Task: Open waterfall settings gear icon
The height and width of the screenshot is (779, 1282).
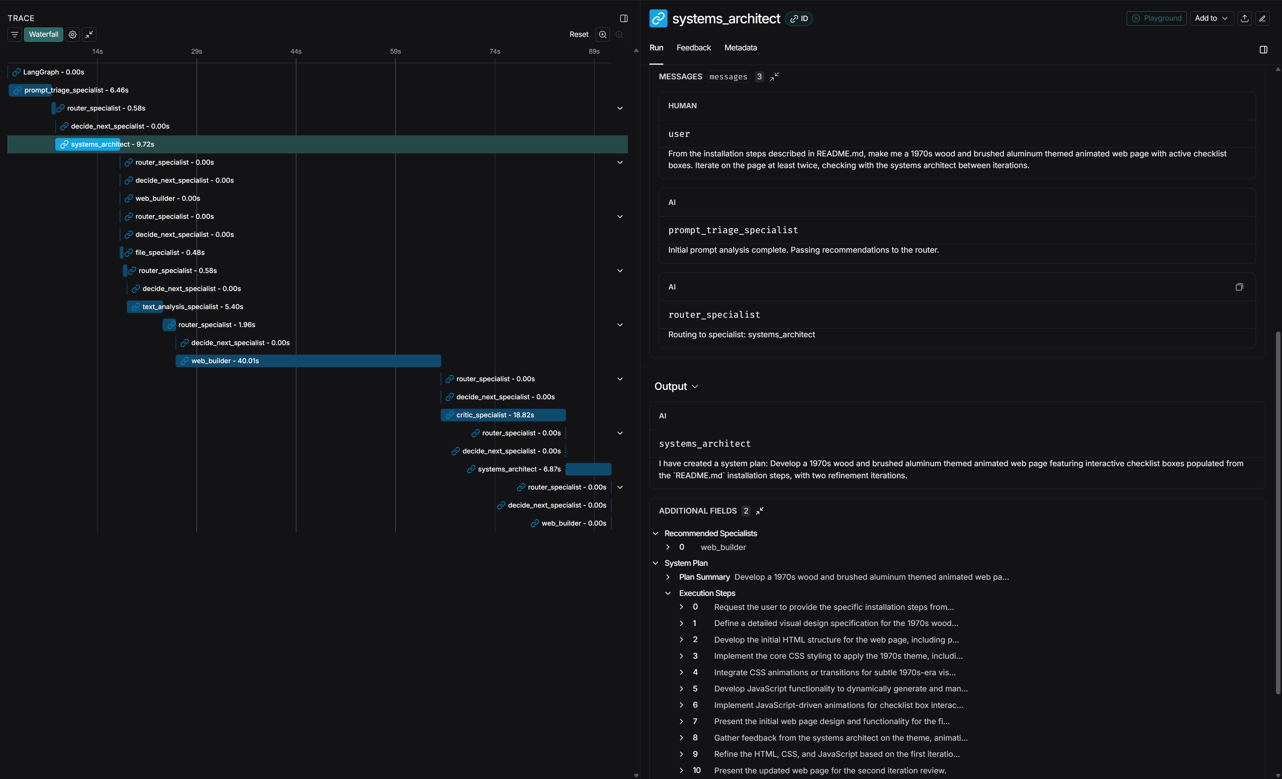Action: point(73,34)
